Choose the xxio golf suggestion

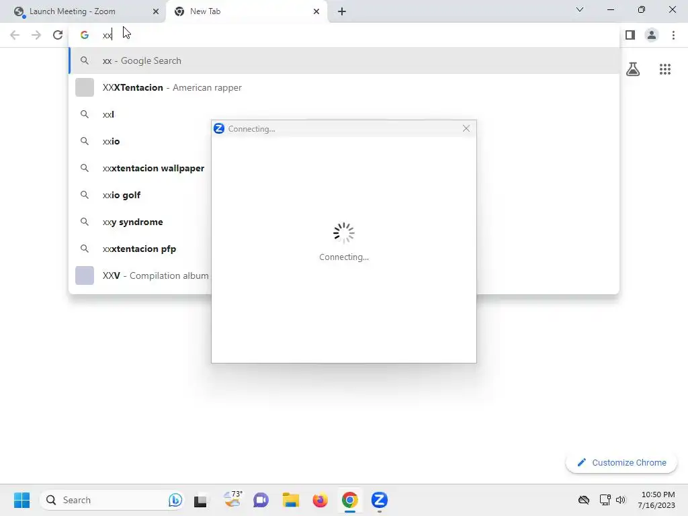coord(140,195)
